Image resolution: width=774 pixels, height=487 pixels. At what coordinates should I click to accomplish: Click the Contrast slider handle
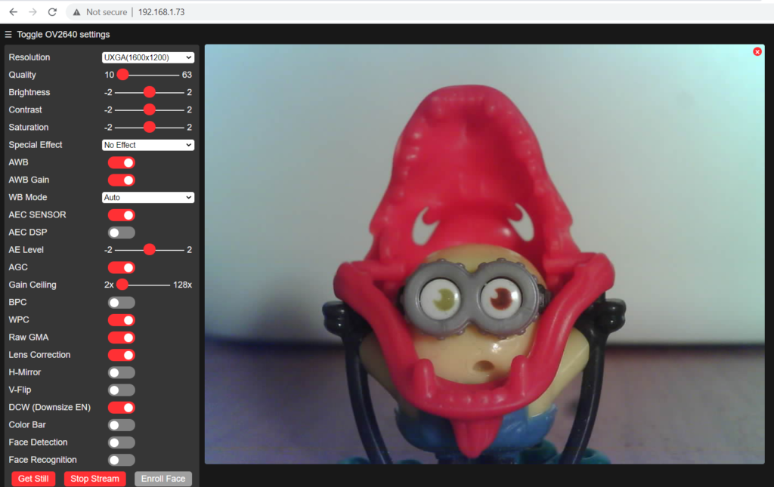(149, 110)
